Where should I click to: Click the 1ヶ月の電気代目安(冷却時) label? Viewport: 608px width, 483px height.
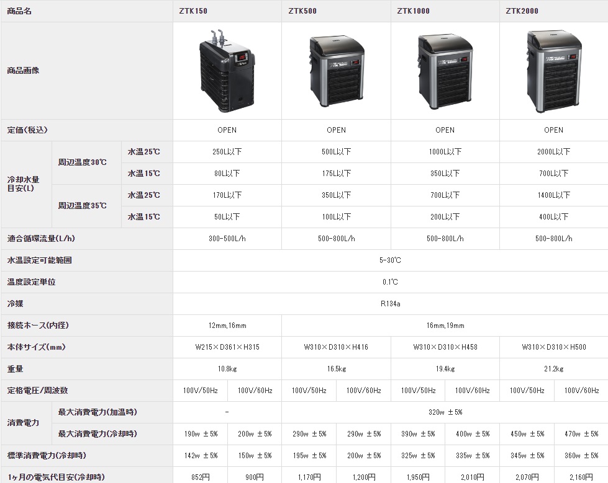click(x=56, y=477)
